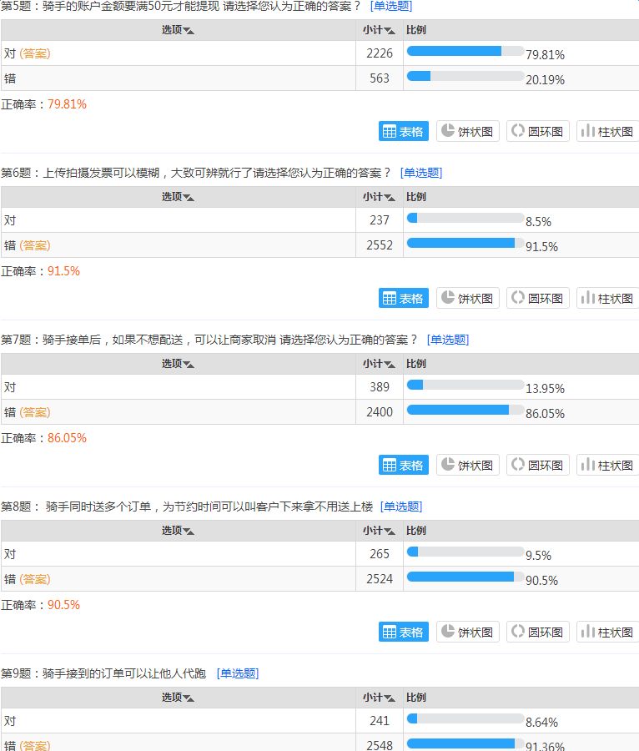This screenshot has width=639, height=751.
Task: Select the subtotal value 265
Action: (x=379, y=554)
